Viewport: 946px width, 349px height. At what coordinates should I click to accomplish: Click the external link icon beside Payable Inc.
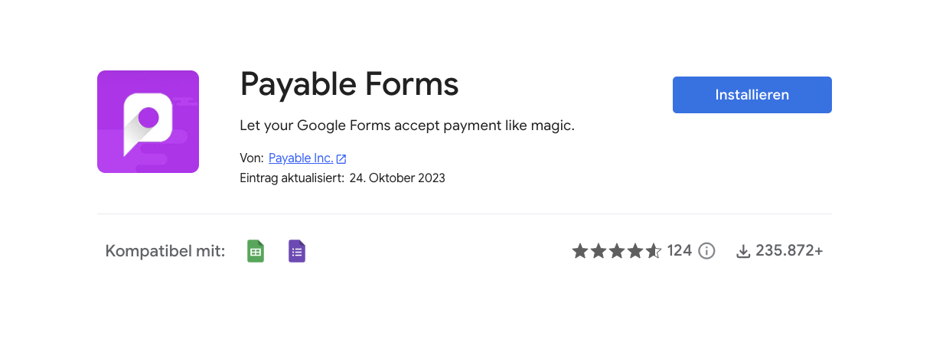click(341, 159)
